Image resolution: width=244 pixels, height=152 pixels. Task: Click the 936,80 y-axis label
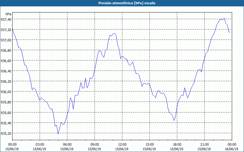(x=6, y=50)
